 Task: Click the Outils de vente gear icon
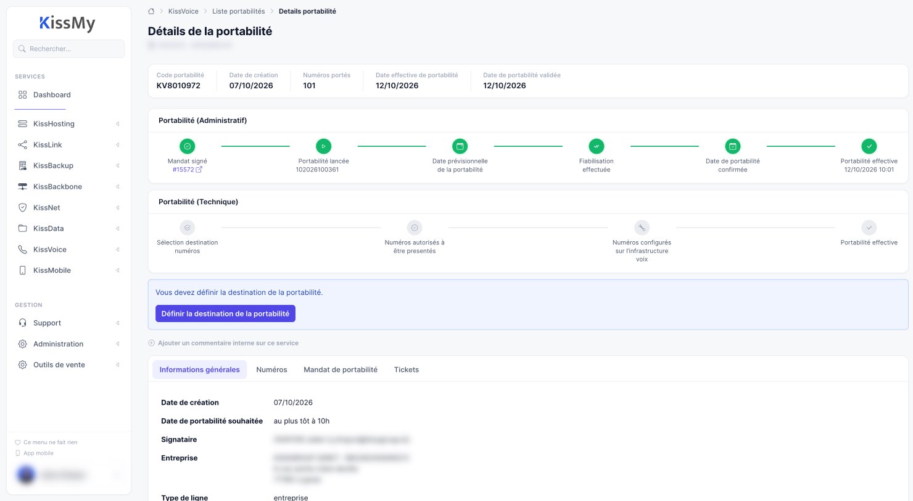coord(22,365)
